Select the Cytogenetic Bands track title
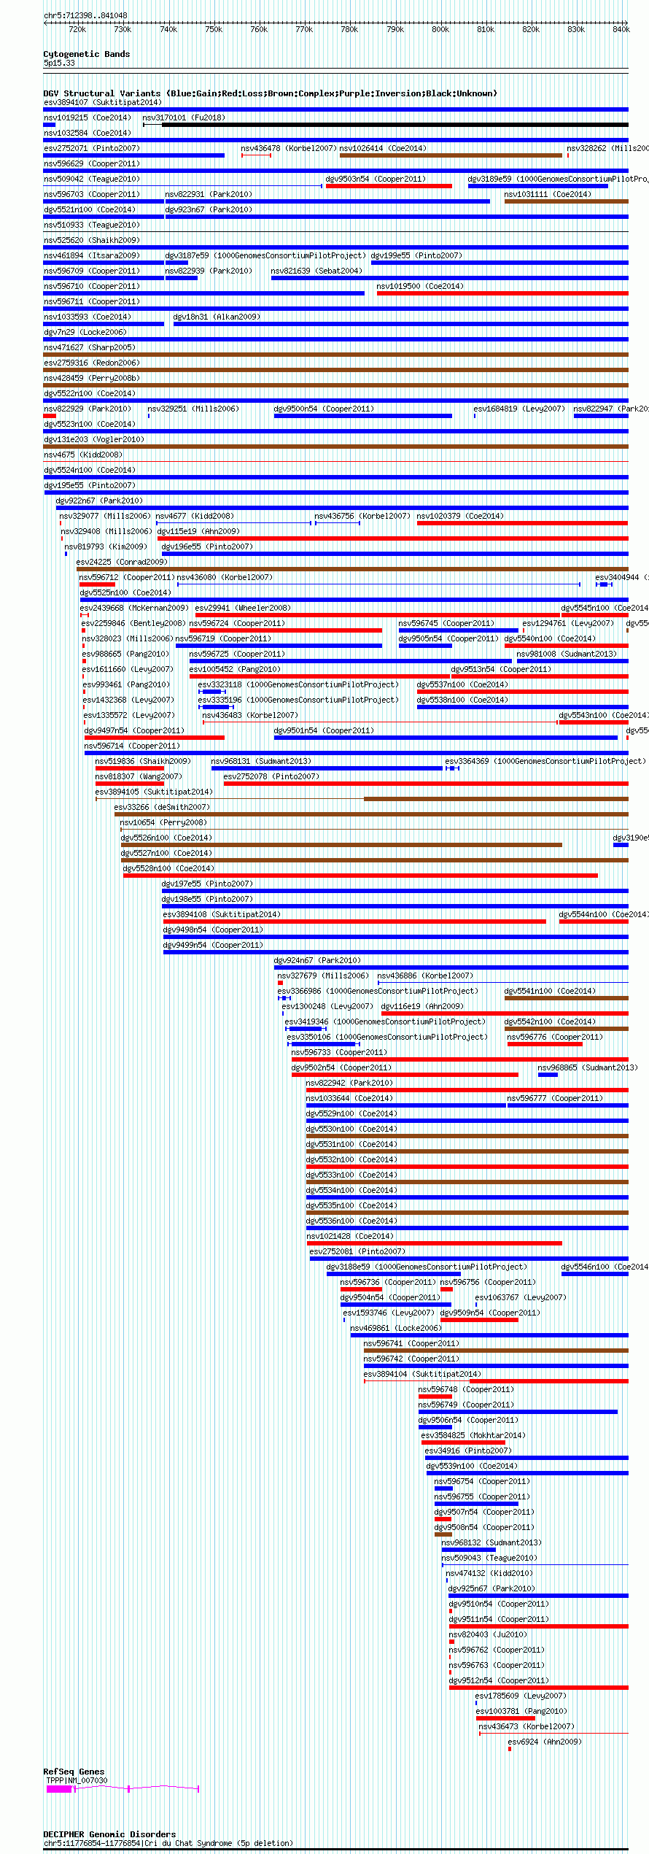649x1854 pixels. click(87, 54)
